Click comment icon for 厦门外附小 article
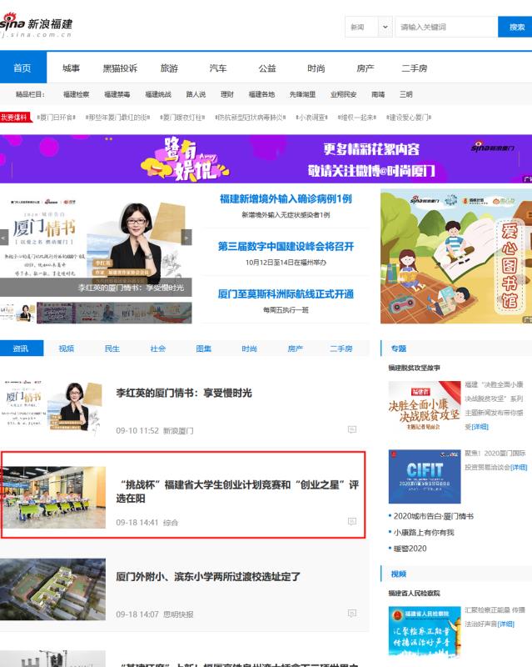The image size is (532, 667). click(352, 614)
